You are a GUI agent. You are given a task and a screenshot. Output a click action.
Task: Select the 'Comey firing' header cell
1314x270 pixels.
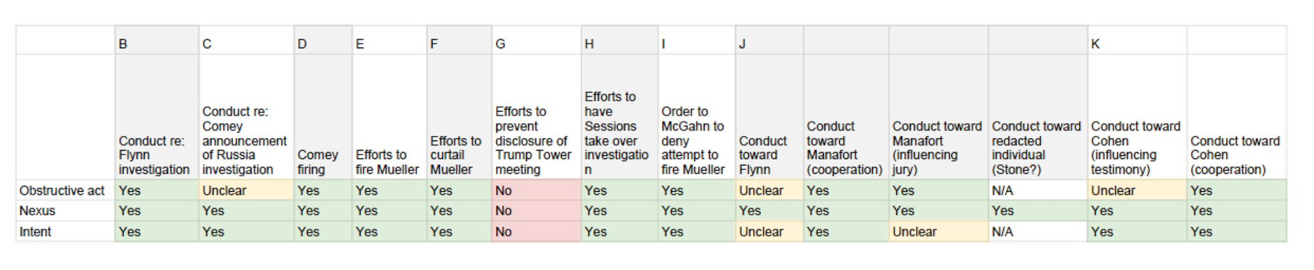point(323,117)
